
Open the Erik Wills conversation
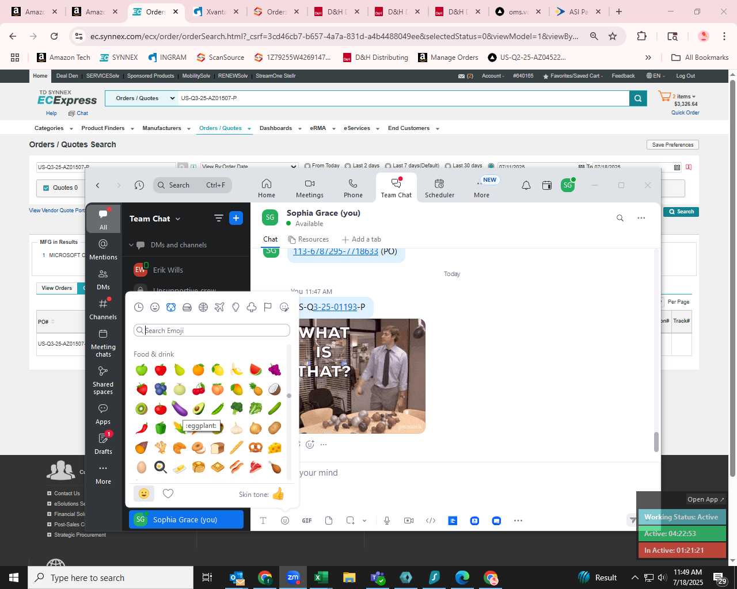point(186,270)
